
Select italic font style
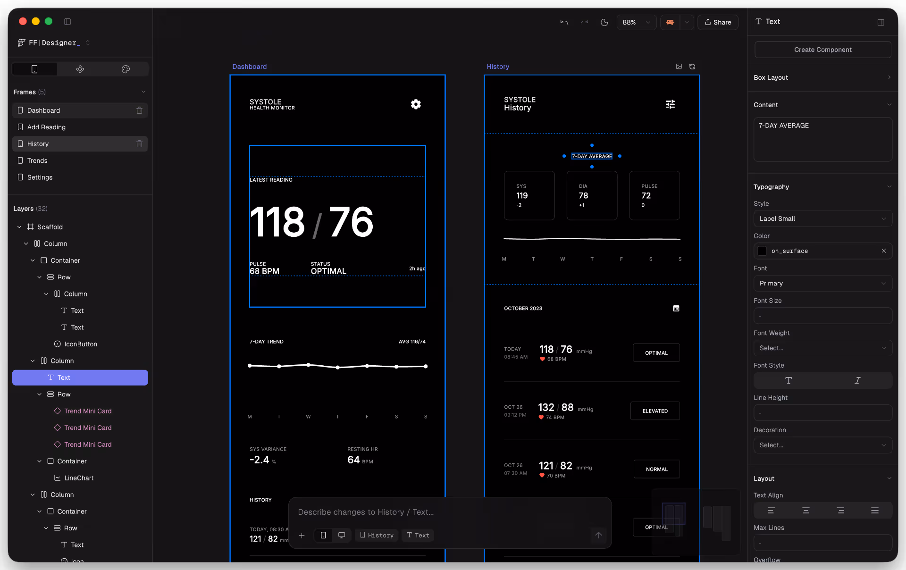pos(857,381)
